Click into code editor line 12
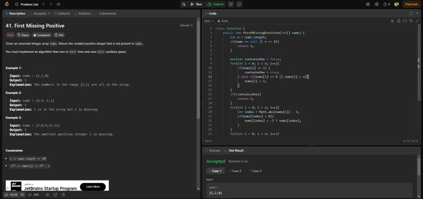Viewport: 423px width, 199px height. click(x=272, y=77)
